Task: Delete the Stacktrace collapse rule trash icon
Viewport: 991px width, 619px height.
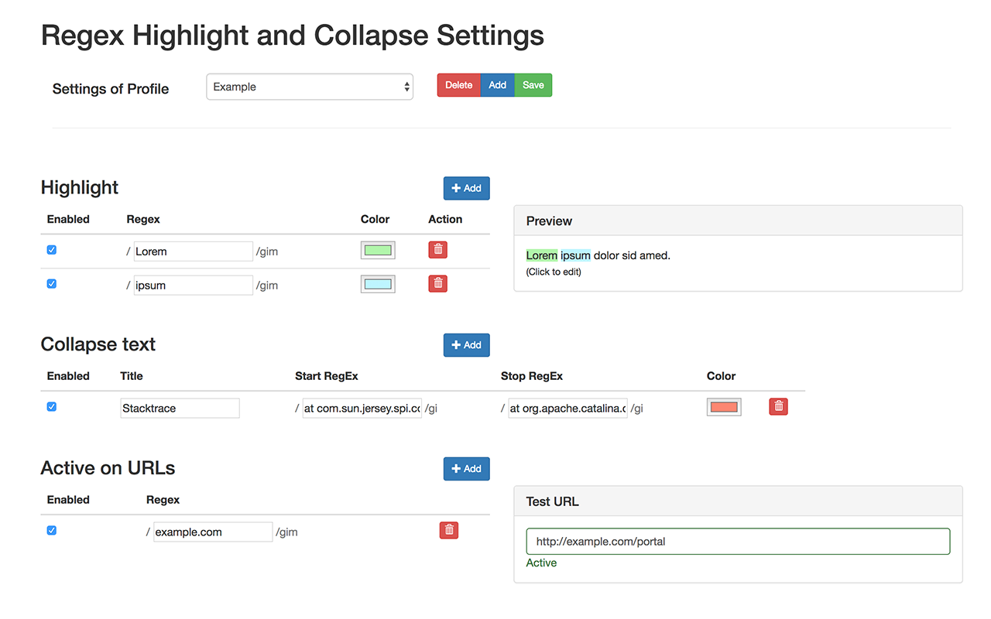Action: pyautogui.click(x=778, y=406)
